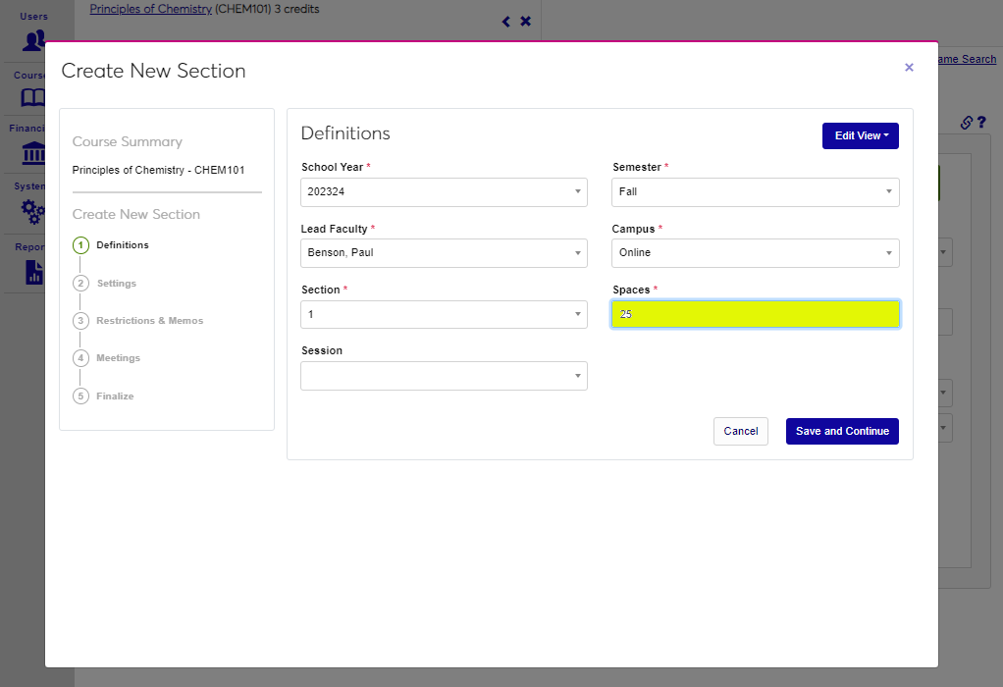Go to the Settings step
The height and width of the screenshot is (687, 1003).
coord(116,284)
